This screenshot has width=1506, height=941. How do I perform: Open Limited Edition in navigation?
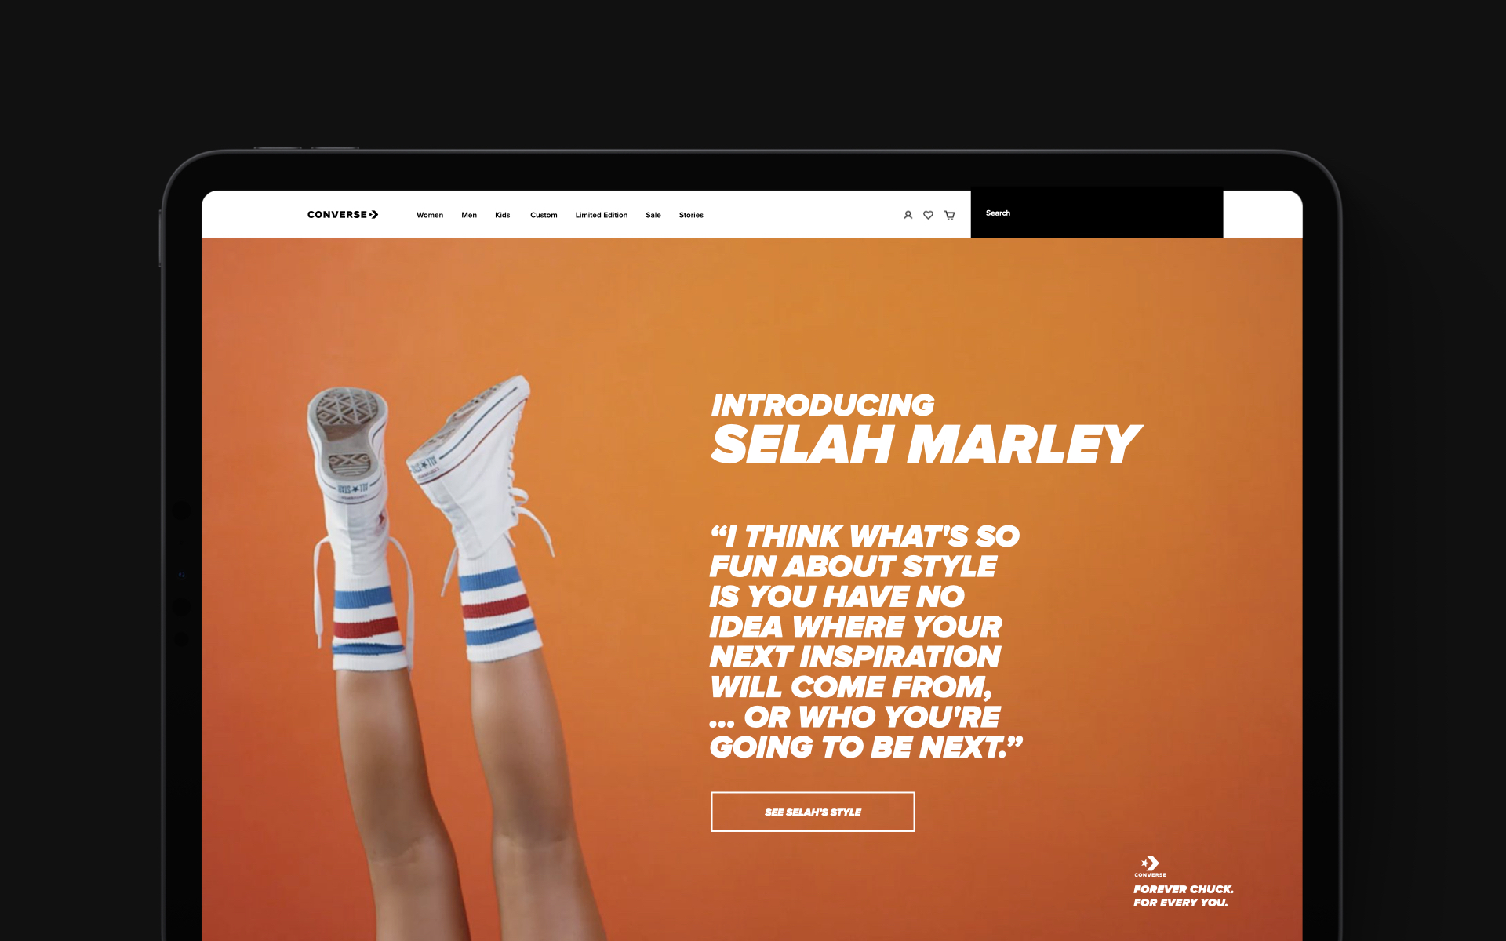pos(602,215)
